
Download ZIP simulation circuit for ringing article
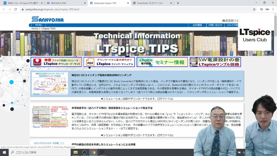tap(137, 99)
